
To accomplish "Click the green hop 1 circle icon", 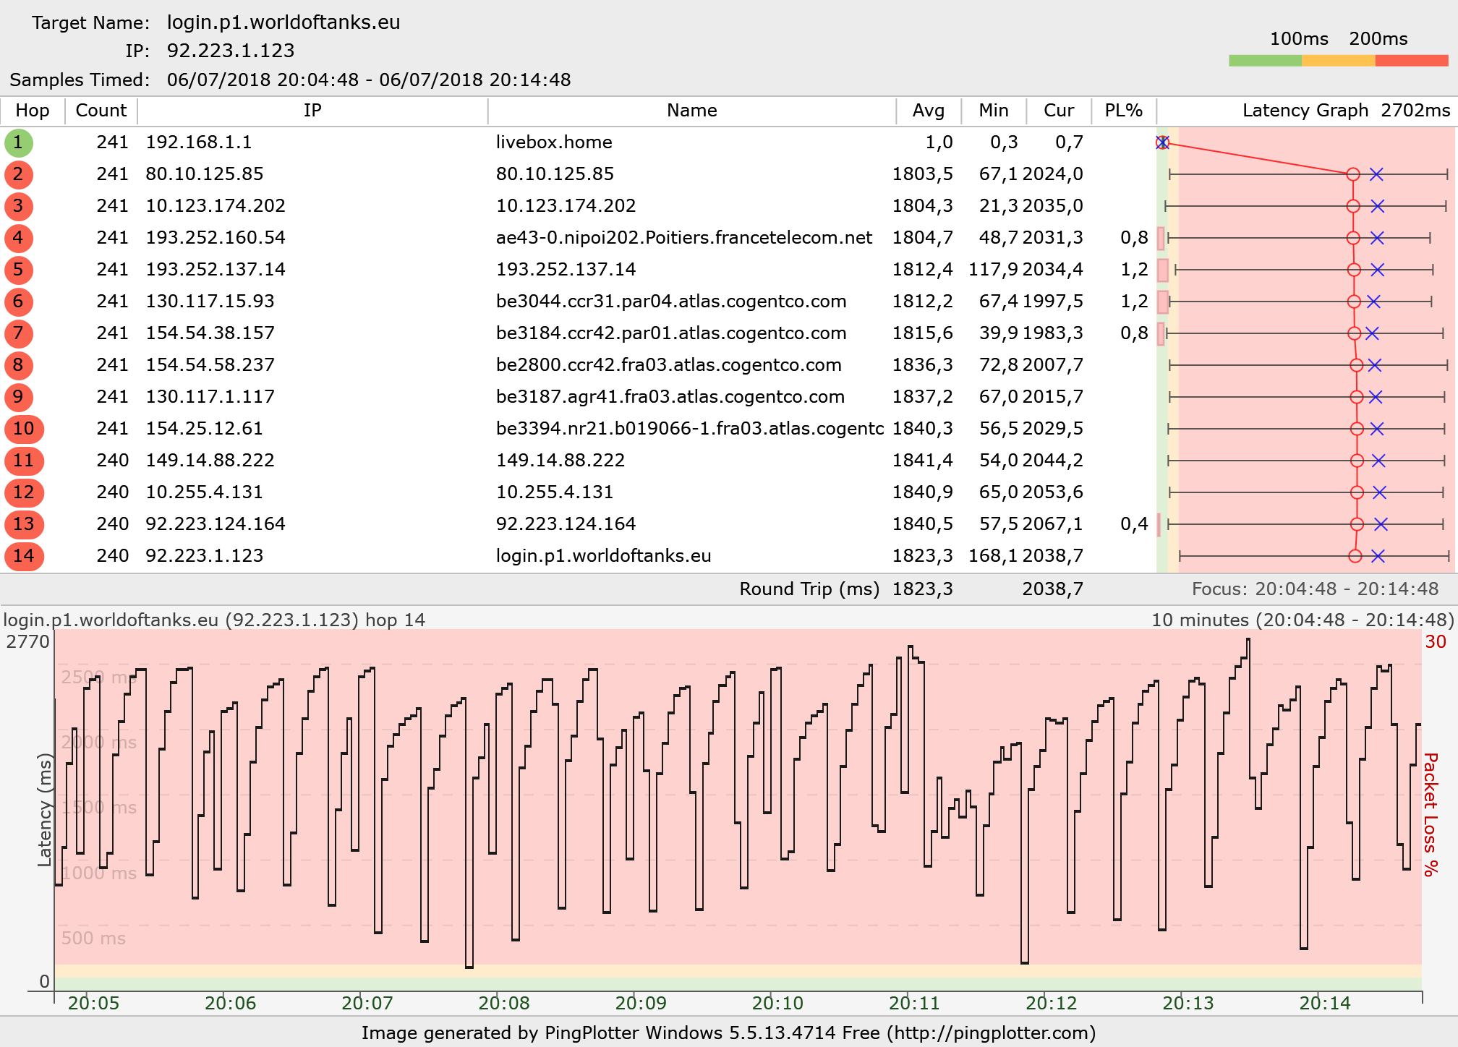I will 18,142.
